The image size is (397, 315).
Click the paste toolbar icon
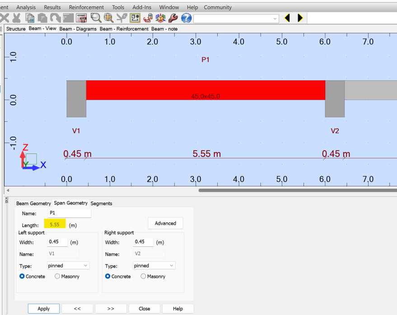click(42, 18)
